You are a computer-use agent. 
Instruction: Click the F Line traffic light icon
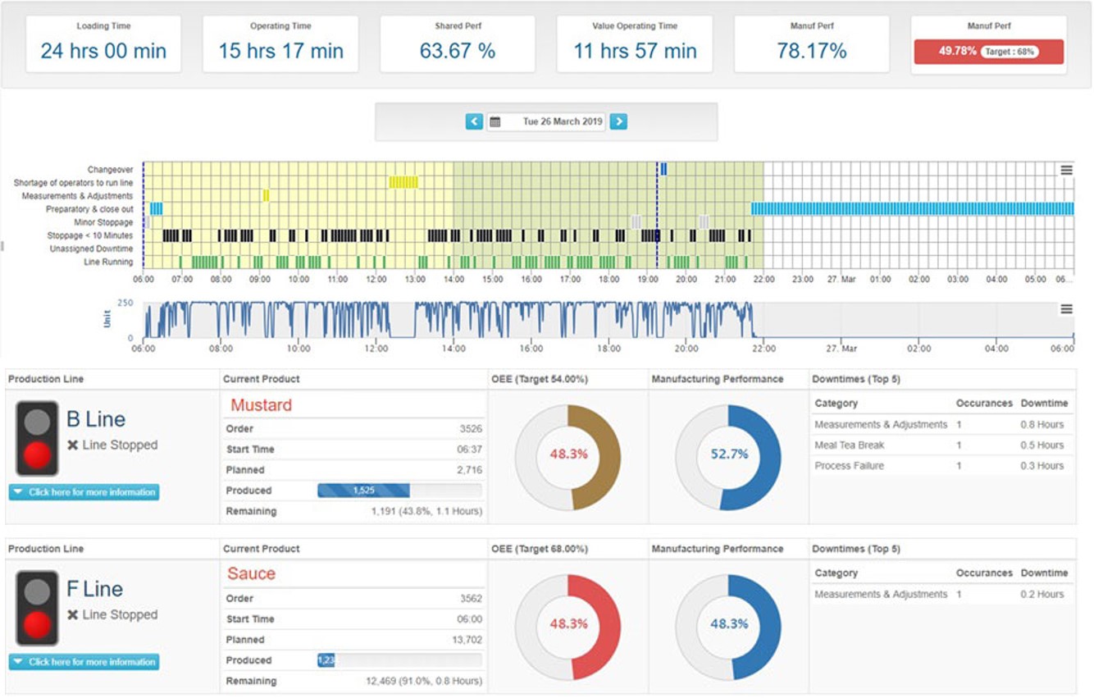point(37,608)
